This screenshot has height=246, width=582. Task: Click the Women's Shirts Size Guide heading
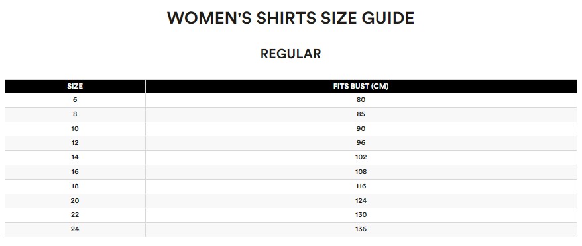click(290, 18)
